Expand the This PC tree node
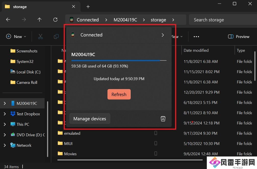The height and width of the screenshot is (169, 257). (x=5, y=124)
